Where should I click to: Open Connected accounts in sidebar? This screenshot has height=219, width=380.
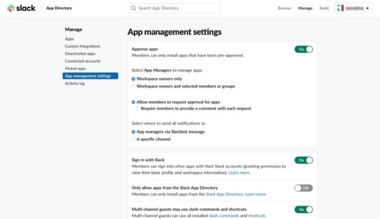[83, 61]
